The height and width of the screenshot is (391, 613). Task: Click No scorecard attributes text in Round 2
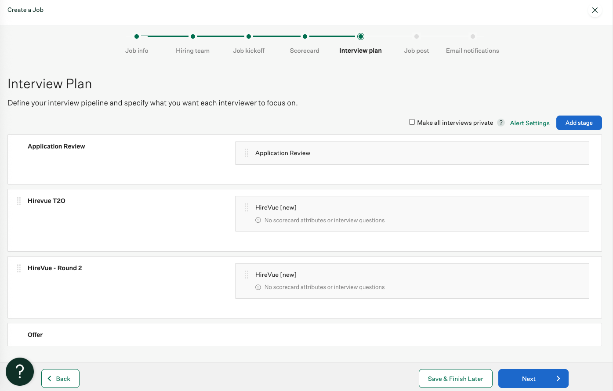pyautogui.click(x=324, y=287)
